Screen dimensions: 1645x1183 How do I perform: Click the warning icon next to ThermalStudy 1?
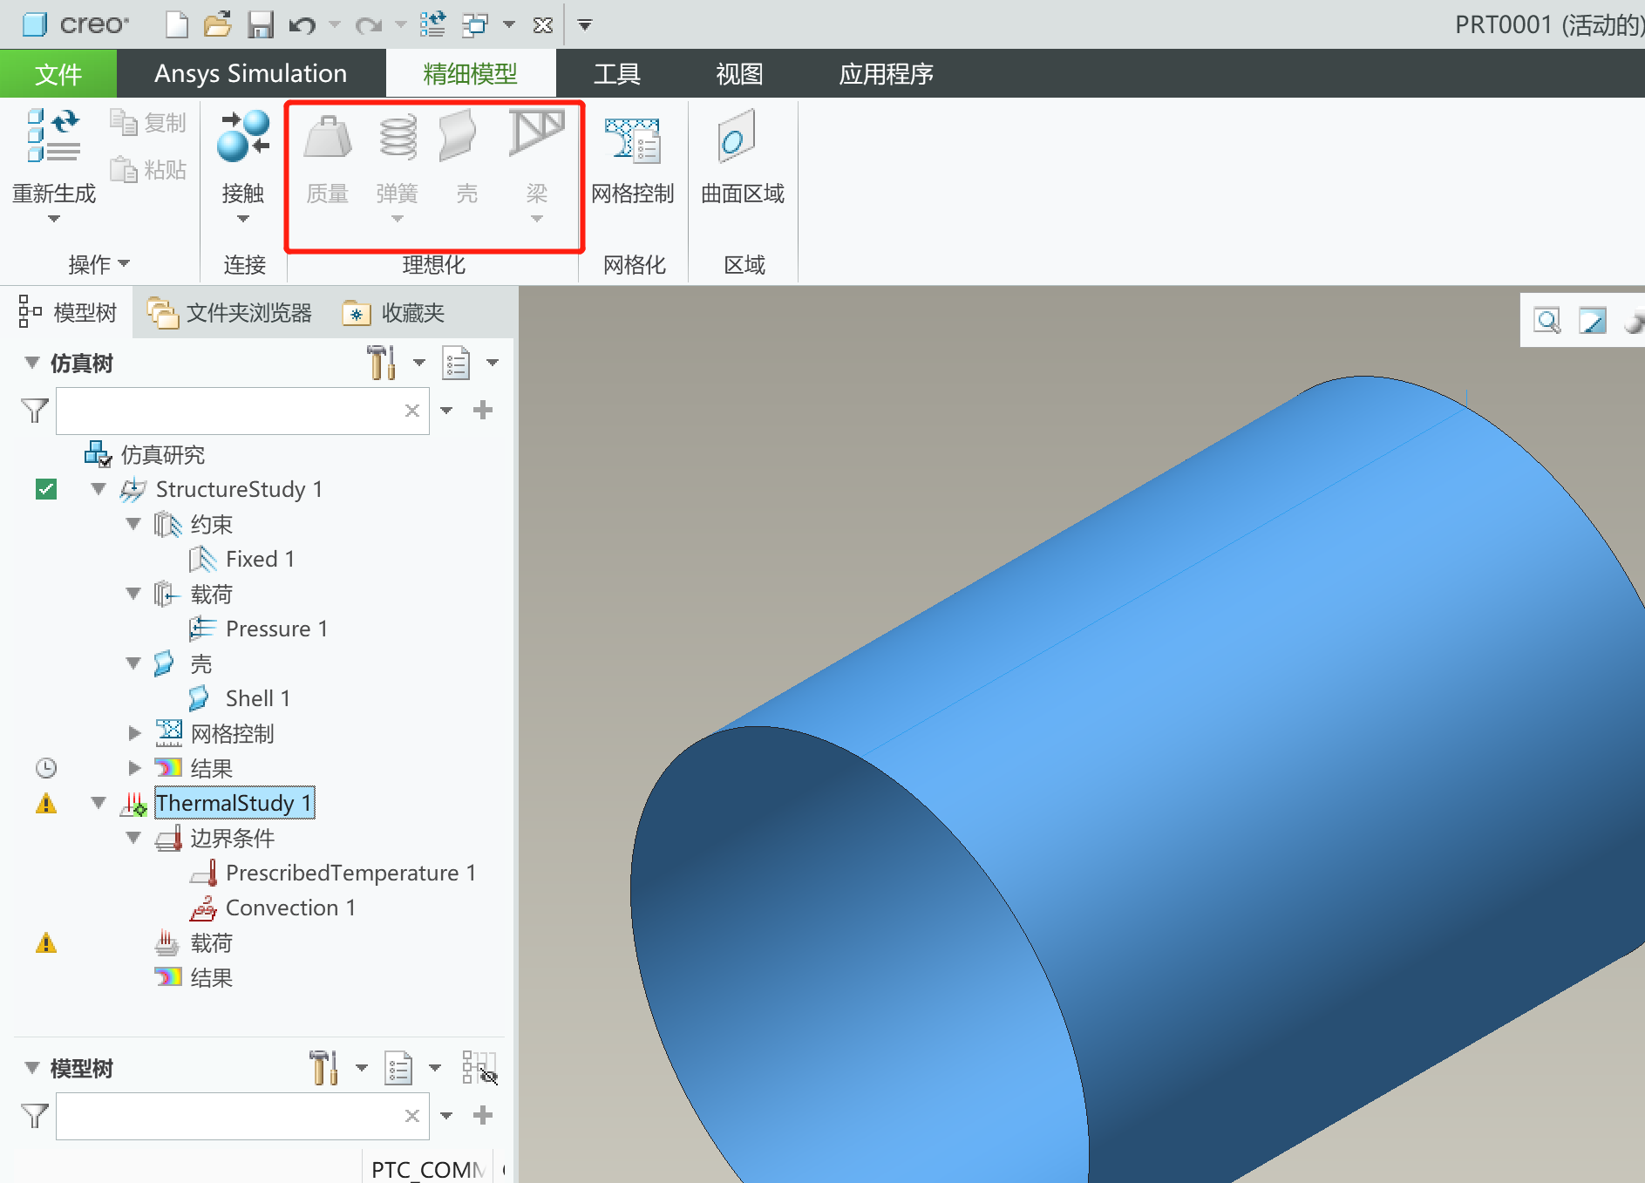pos(46,803)
